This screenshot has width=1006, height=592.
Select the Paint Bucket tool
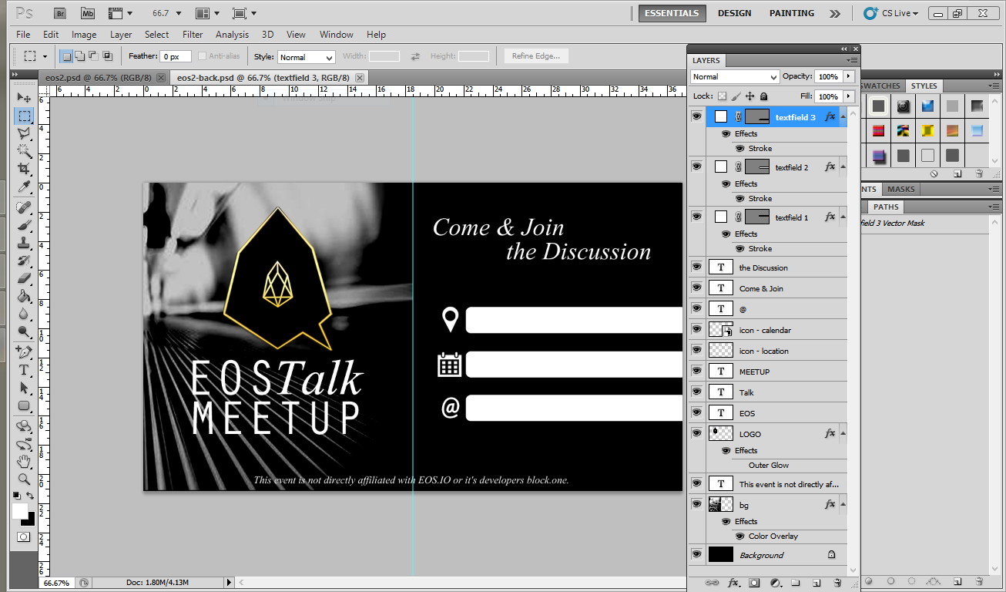click(x=24, y=295)
